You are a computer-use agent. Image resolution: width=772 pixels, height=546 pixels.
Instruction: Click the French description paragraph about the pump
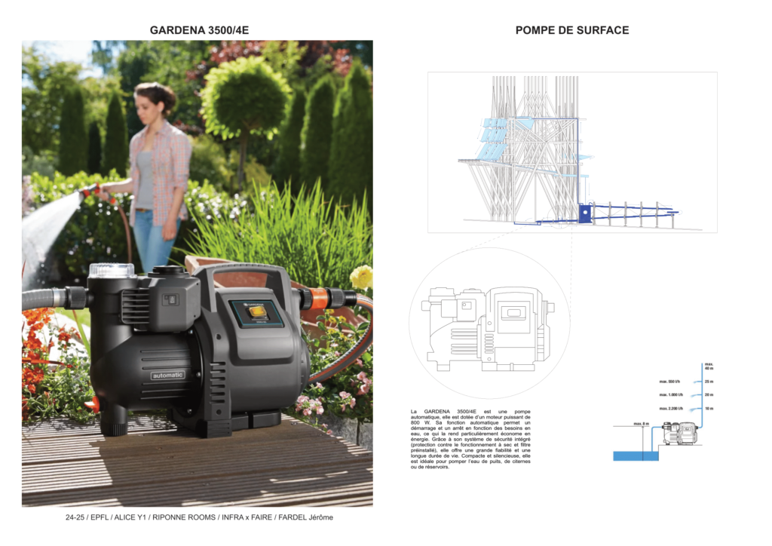coord(470,439)
